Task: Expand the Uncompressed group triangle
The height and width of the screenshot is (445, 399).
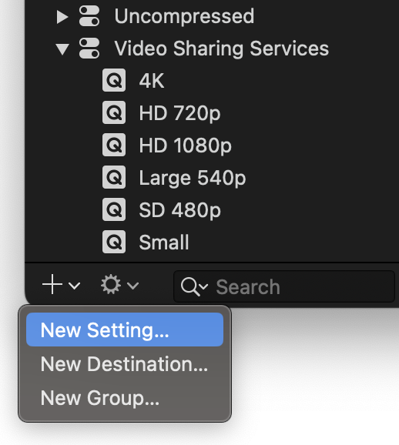Action: click(62, 17)
